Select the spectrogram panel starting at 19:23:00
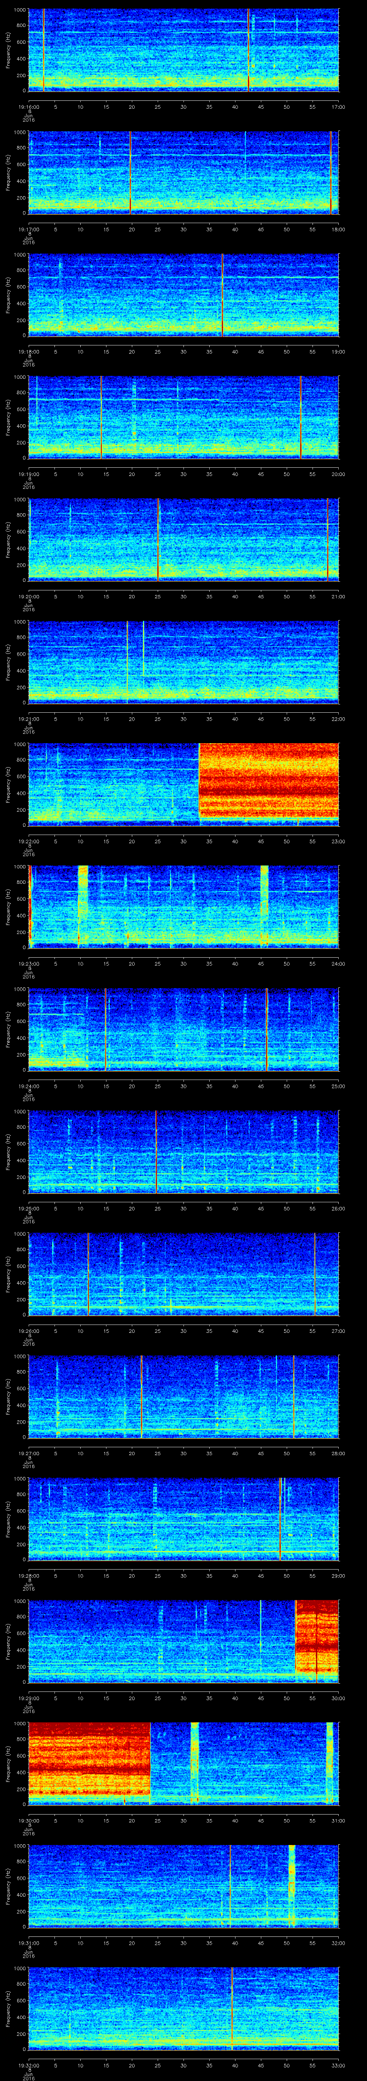The width and height of the screenshot is (367, 2081). click(184, 907)
